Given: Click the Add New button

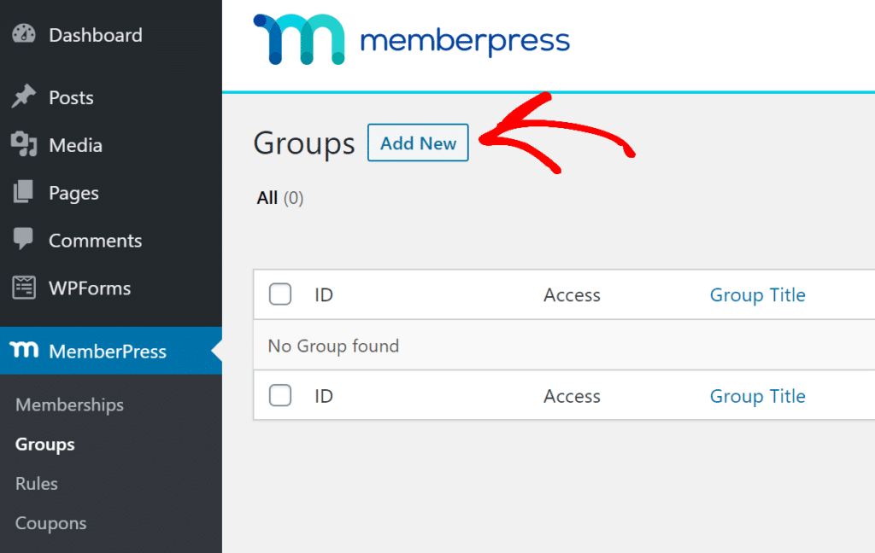Looking at the screenshot, I should pyautogui.click(x=418, y=143).
